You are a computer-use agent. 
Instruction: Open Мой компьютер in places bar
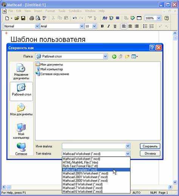point(21,131)
